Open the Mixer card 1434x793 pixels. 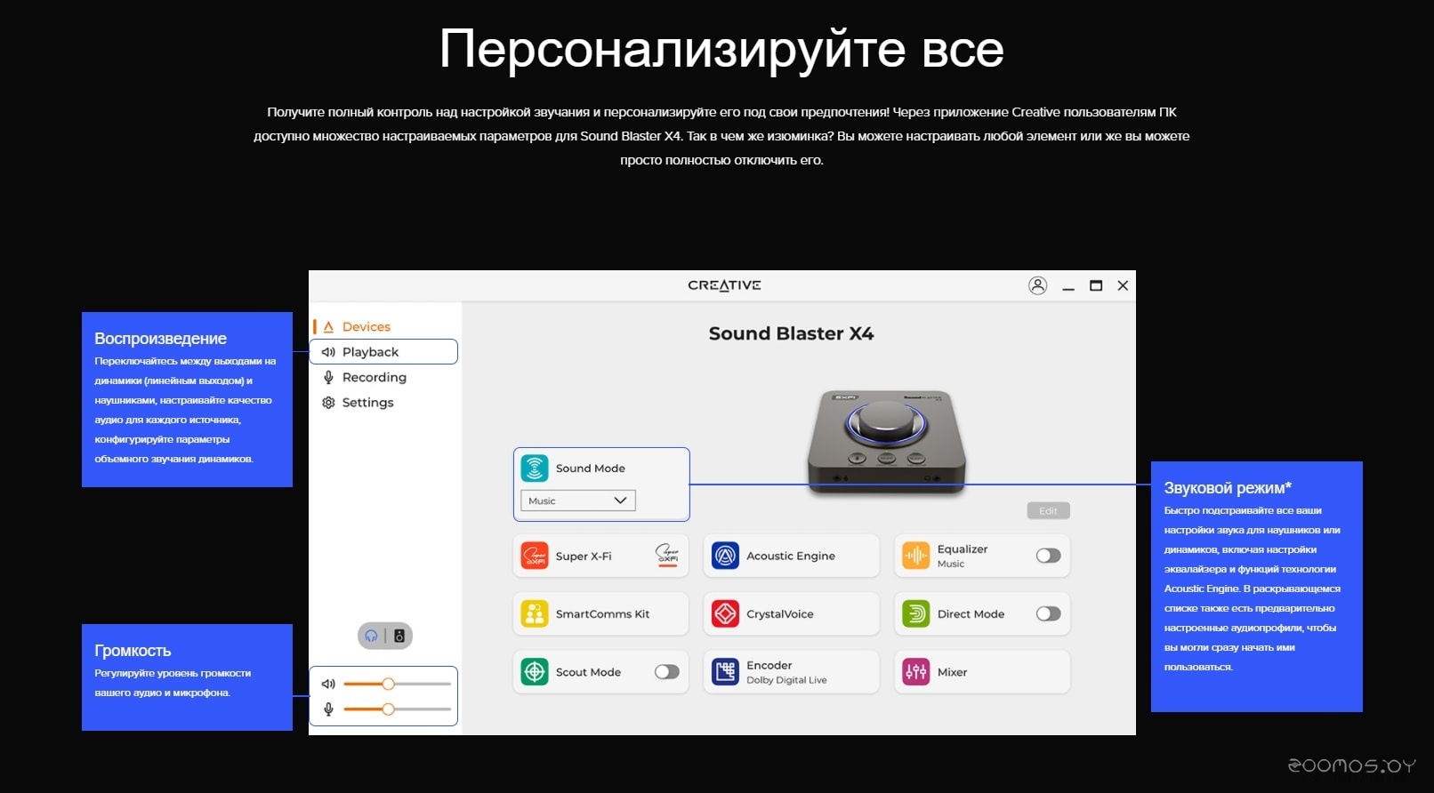(982, 672)
